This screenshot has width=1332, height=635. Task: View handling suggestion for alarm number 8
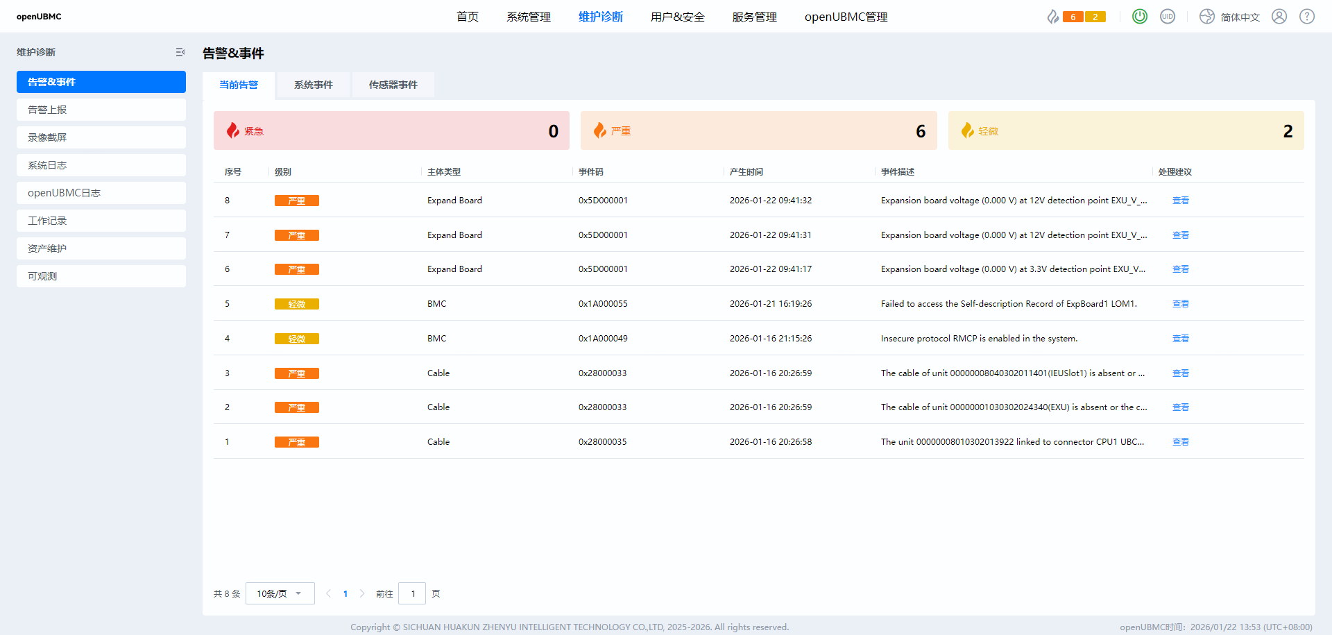[x=1180, y=201]
